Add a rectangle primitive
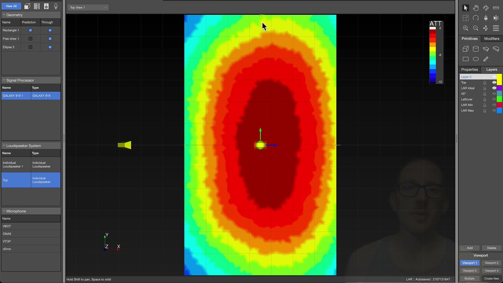 tap(466, 59)
